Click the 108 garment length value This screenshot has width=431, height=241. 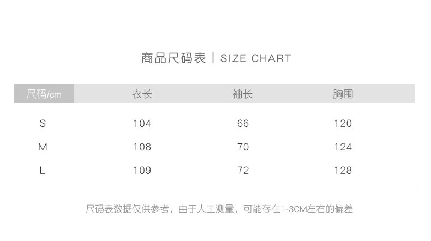click(142, 147)
